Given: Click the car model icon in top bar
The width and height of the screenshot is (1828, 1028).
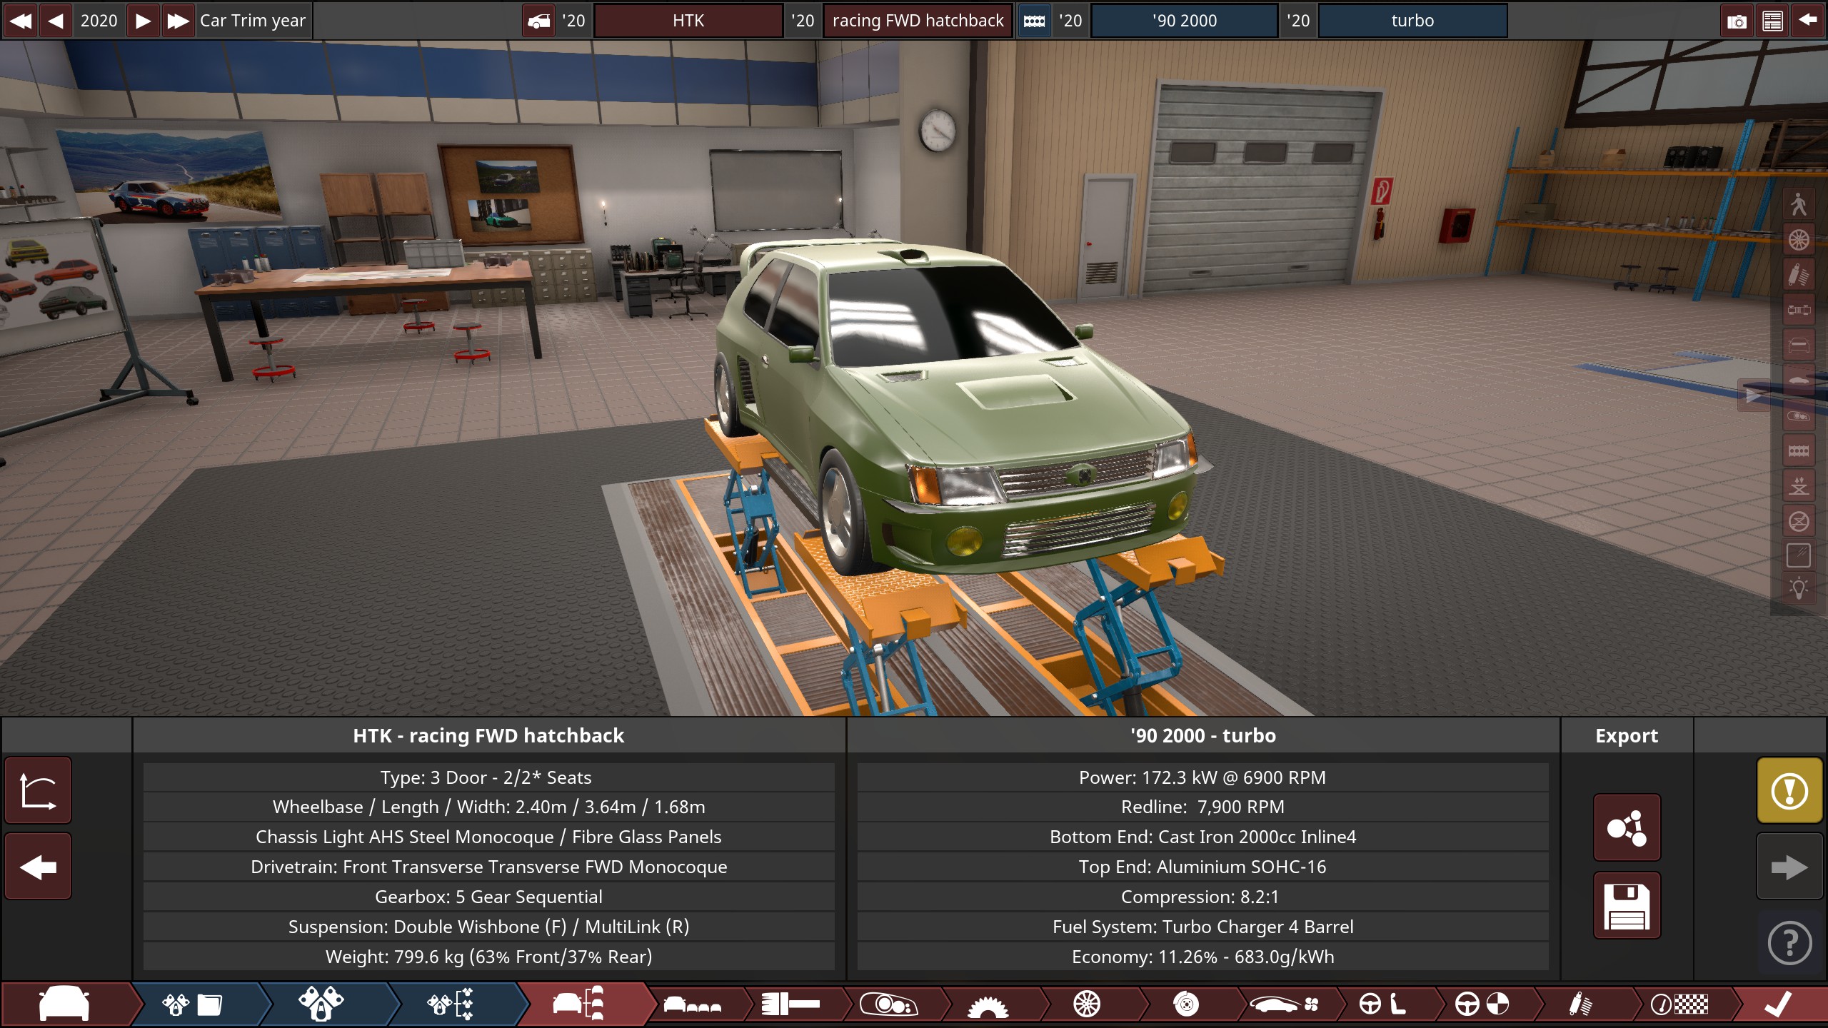Looking at the screenshot, I should 539,21.
